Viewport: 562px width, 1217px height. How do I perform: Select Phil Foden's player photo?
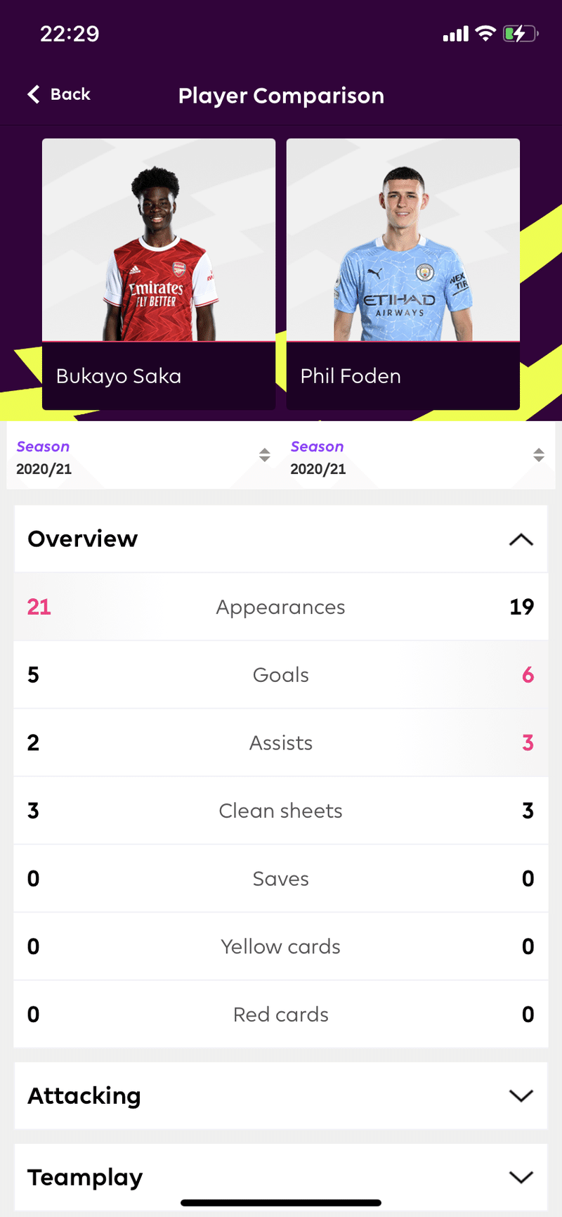pyautogui.click(x=403, y=240)
